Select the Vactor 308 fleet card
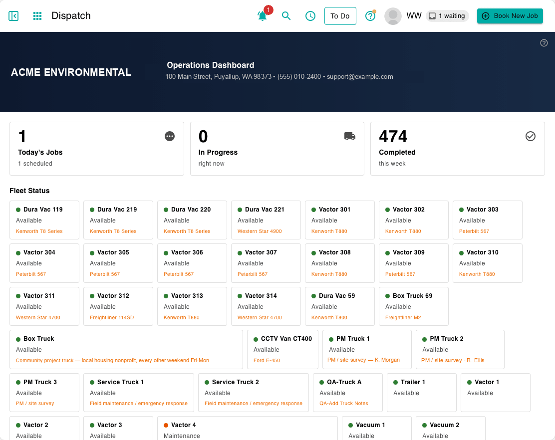Viewport: 555px width, 440px height. pyautogui.click(x=340, y=263)
